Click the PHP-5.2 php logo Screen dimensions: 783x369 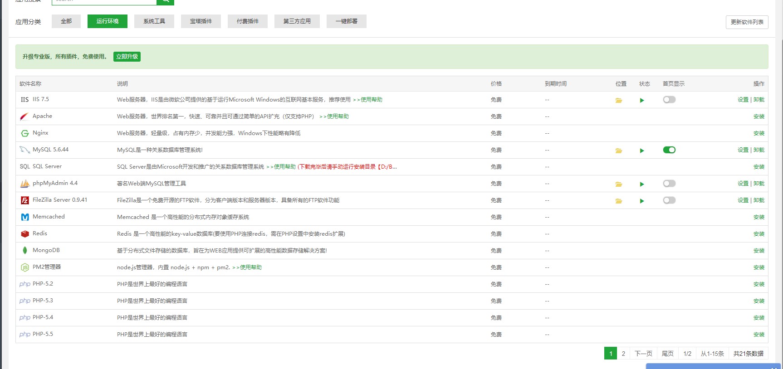(25, 284)
